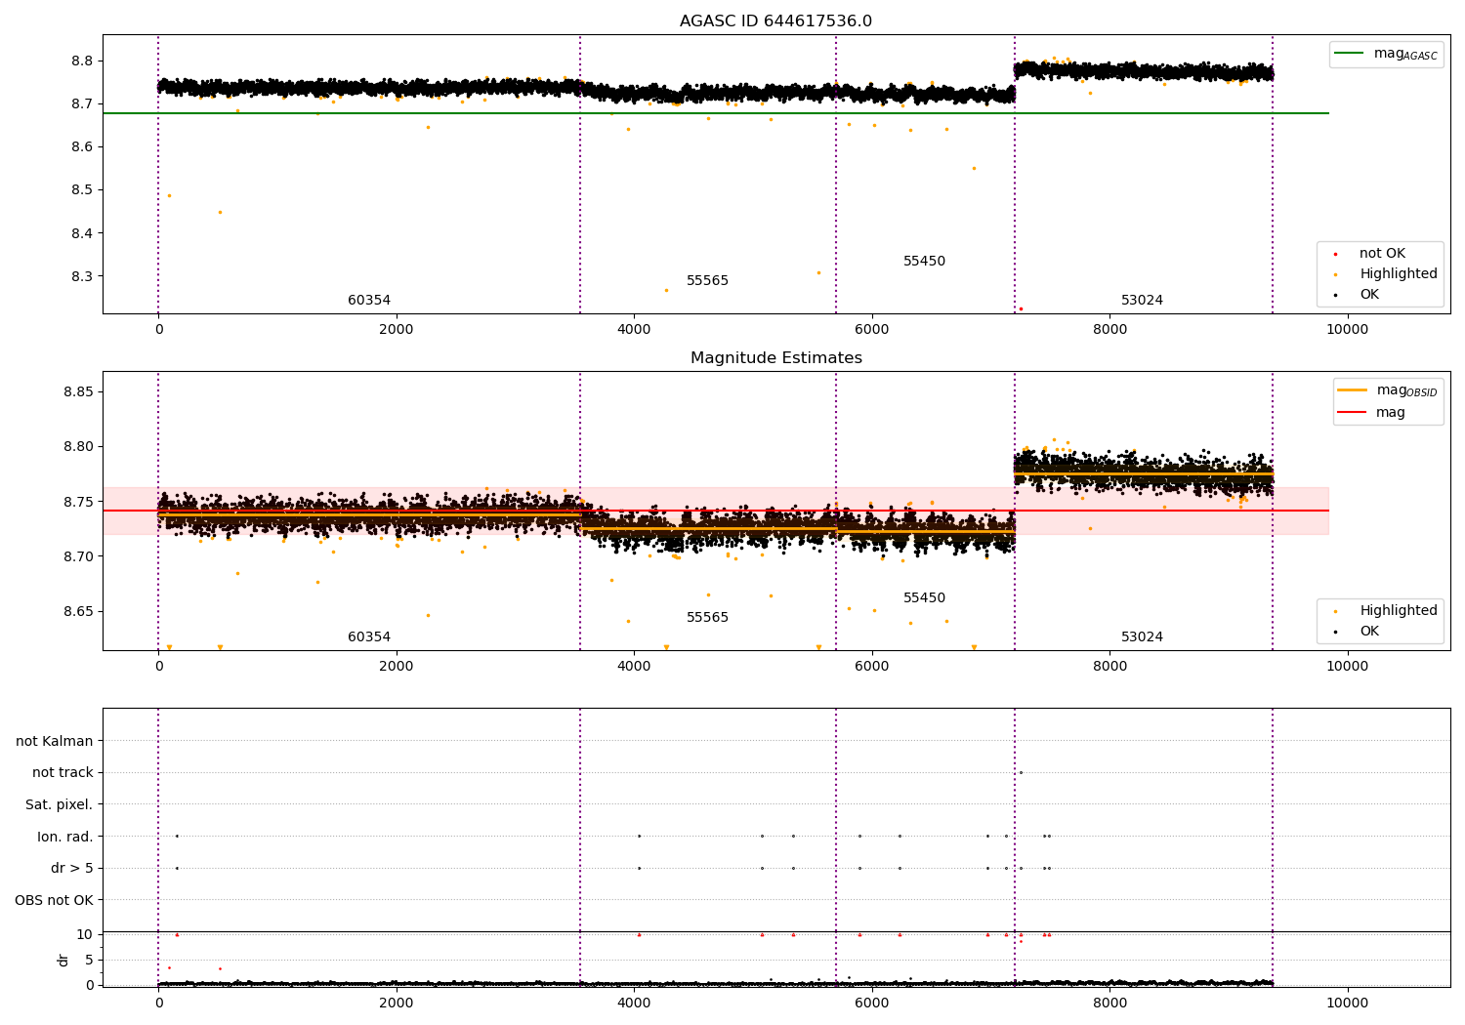Click obsid label 55565 in the Magnitude Estimates plot
Screen dimensions: 1465x1025
coord(707,618)
